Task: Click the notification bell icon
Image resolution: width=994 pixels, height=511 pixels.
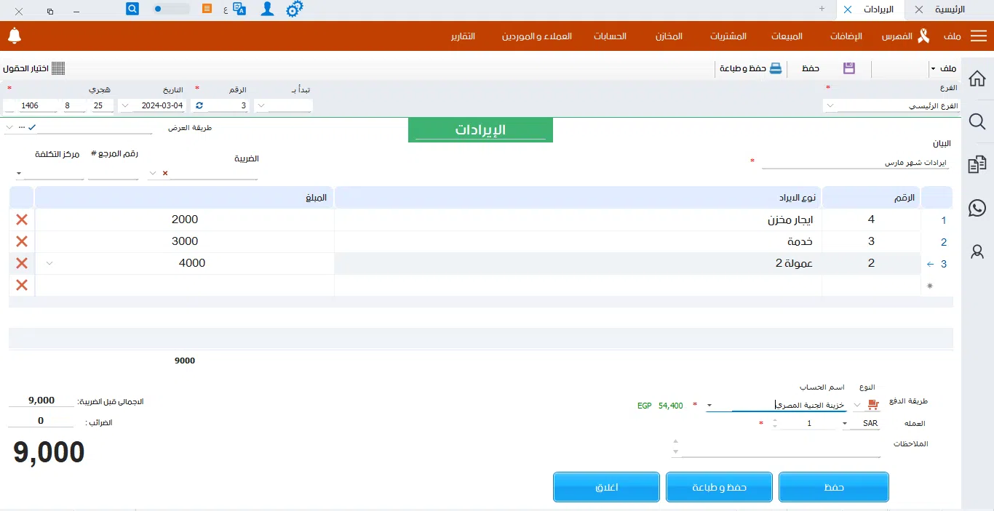Action: pyautogui.click(x=15, y=36)
